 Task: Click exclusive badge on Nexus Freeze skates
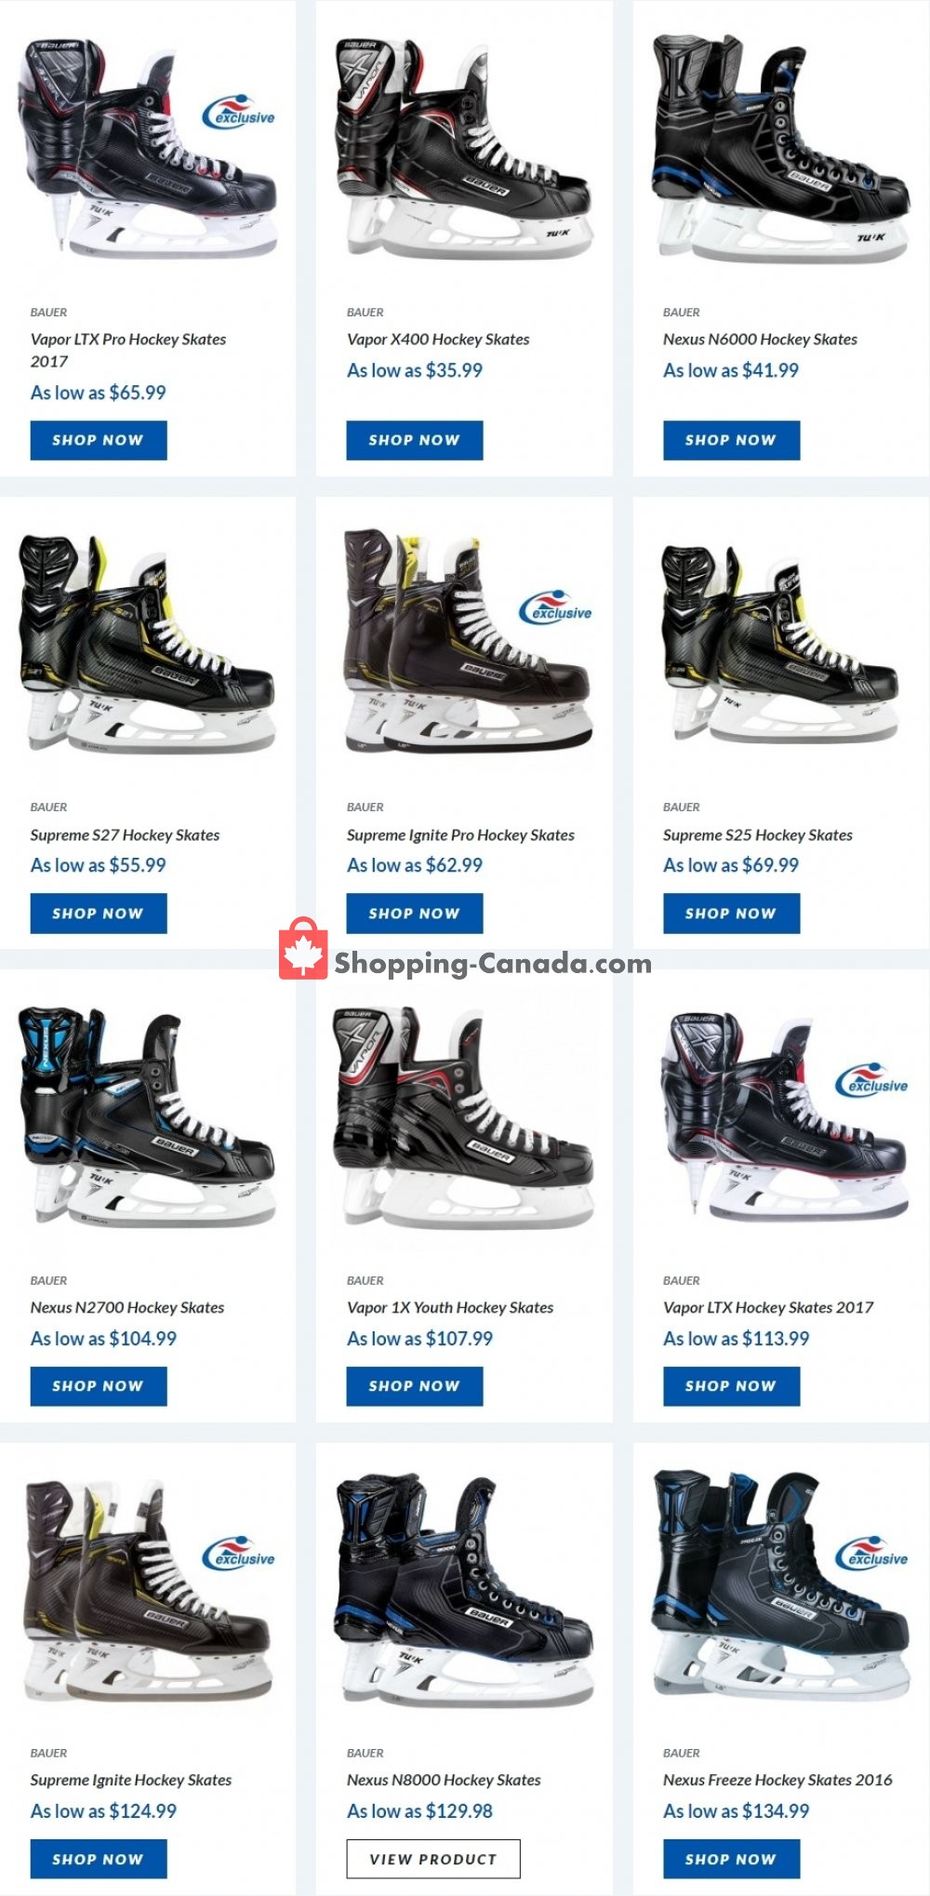(871, 1554)
